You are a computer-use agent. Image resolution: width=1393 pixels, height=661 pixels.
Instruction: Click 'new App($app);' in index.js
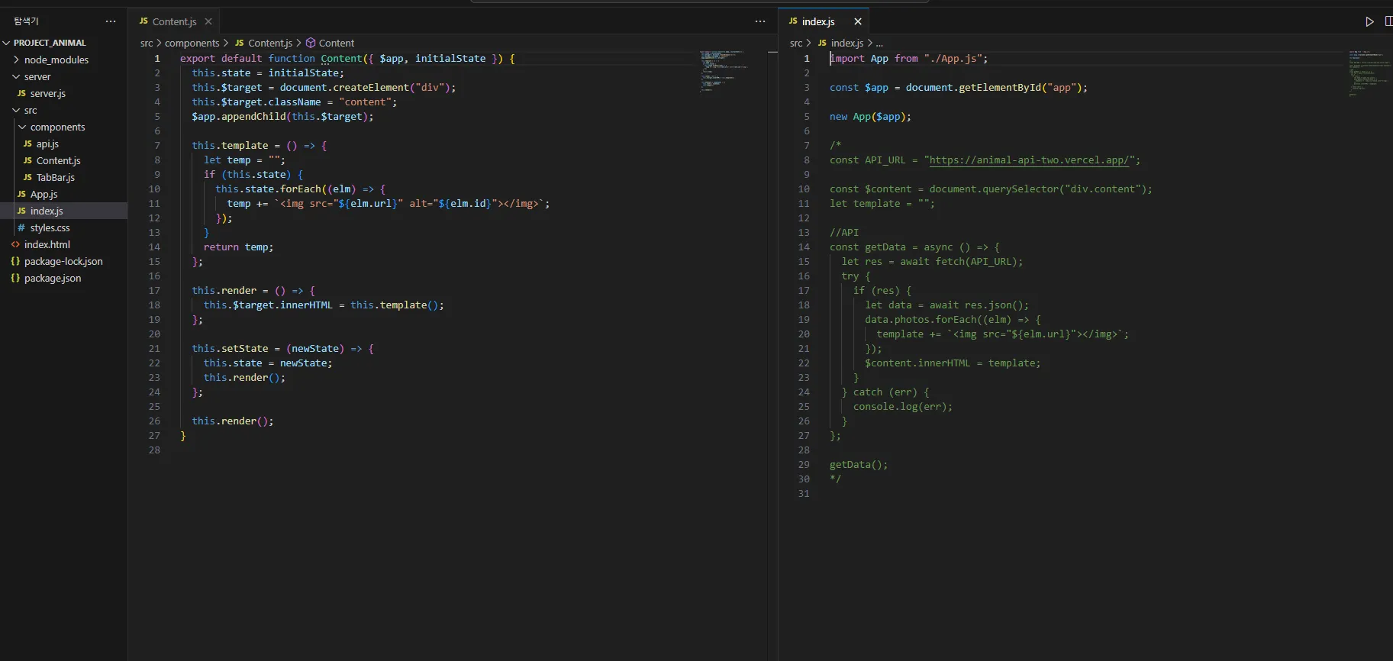point(870,116)
